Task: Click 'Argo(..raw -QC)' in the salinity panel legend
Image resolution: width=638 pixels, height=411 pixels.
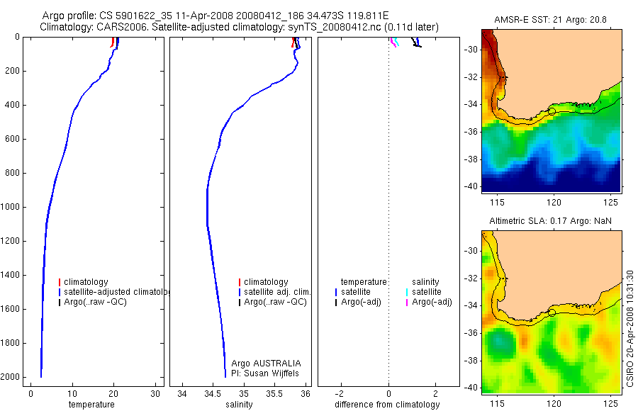Action: click(x=276, y=302)
